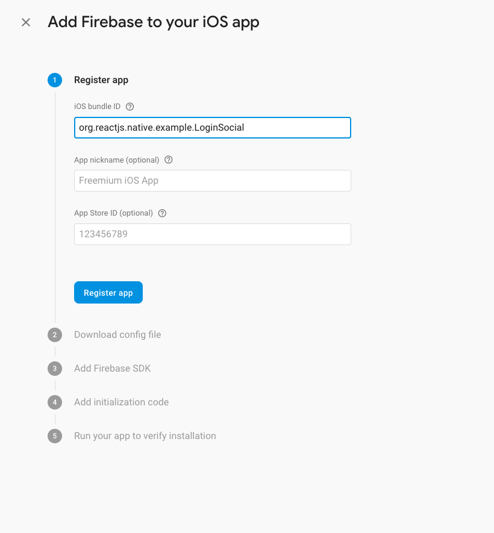Open help for iOS bundle ID
The width and height of the screenshot is (494, 533).
click(130, 107)
